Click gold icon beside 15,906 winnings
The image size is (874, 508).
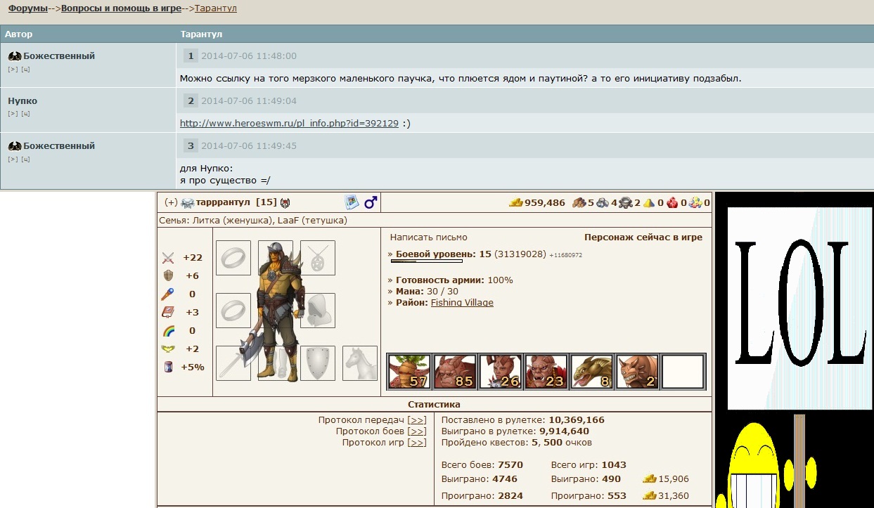650,479
